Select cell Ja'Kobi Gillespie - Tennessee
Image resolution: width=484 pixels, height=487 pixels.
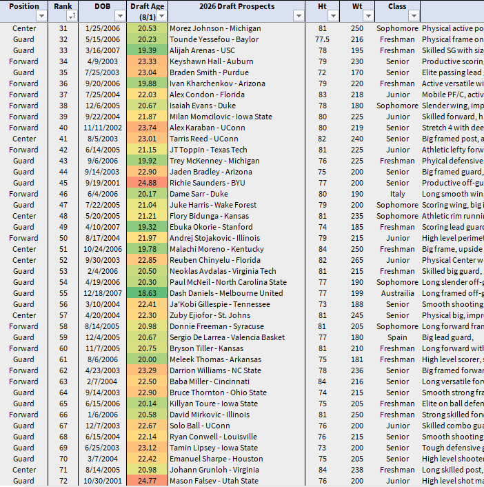236,304
